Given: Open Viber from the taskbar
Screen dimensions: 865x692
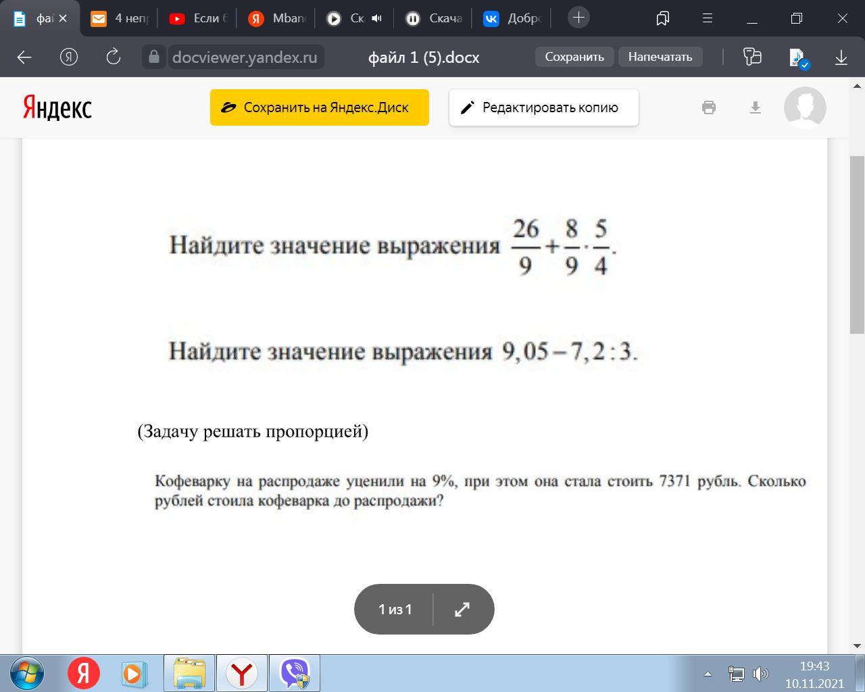Looking at the screenshot, I should click(295, 673).
